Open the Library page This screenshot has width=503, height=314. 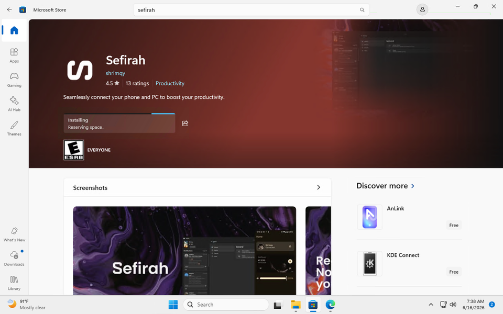point(14,283)
